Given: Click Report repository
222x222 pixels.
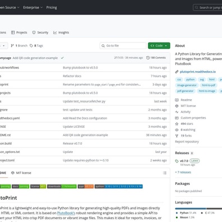Looking at the screenshot, I should [187, 142].
